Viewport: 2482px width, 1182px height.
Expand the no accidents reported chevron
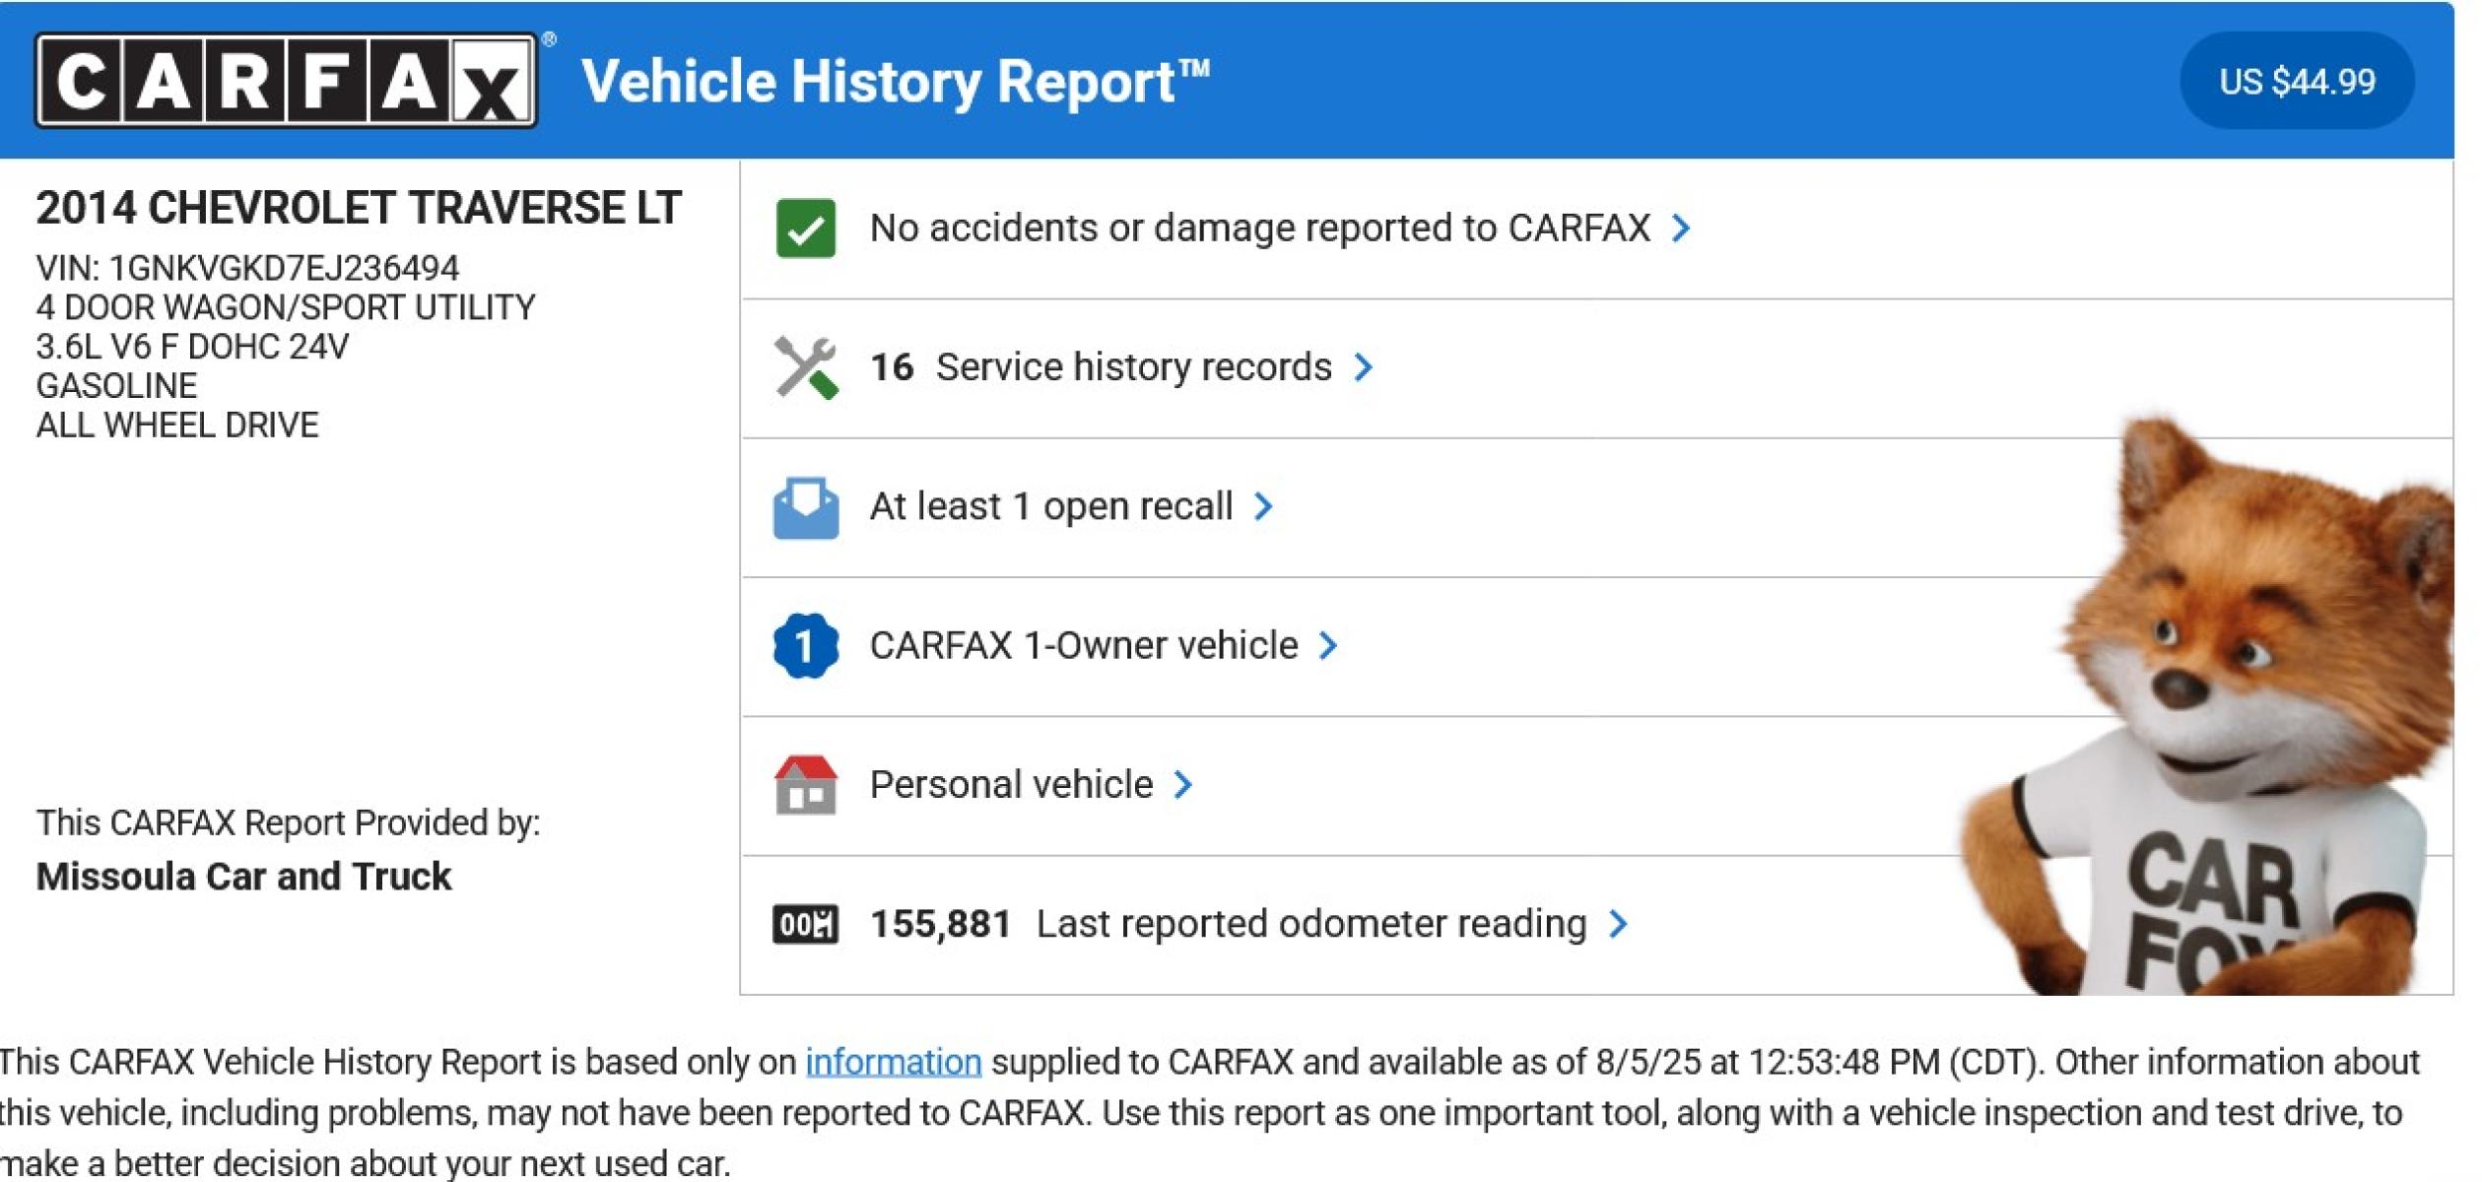coord(1681,229)
